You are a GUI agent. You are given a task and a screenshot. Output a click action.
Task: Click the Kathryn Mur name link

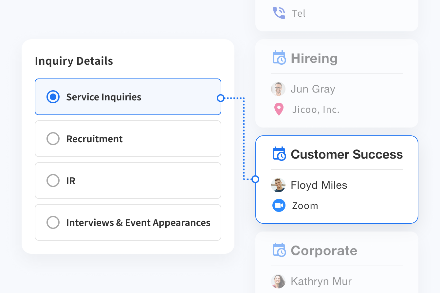(x=321, y=281)
